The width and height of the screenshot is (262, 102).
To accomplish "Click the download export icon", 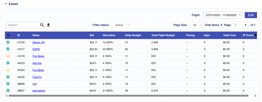I will pos(48,25).
